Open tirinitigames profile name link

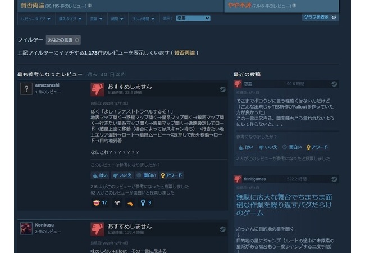(x=255, y=179)
